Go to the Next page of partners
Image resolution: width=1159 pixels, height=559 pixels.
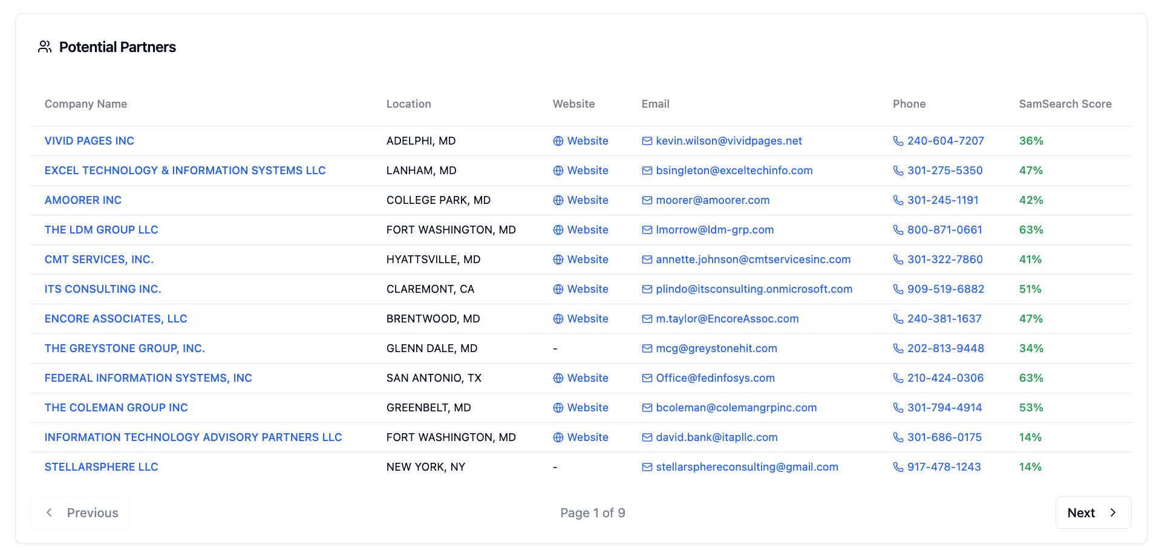[x=1092, y=512]
